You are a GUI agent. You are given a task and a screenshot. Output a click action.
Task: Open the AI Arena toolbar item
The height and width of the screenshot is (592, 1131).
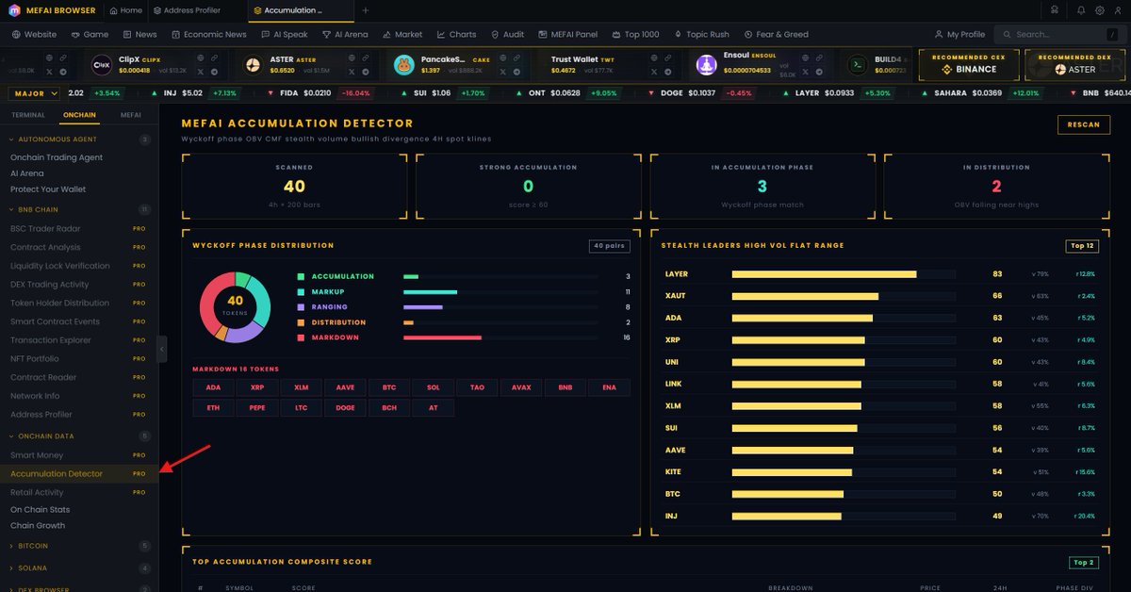click(345, 34)
